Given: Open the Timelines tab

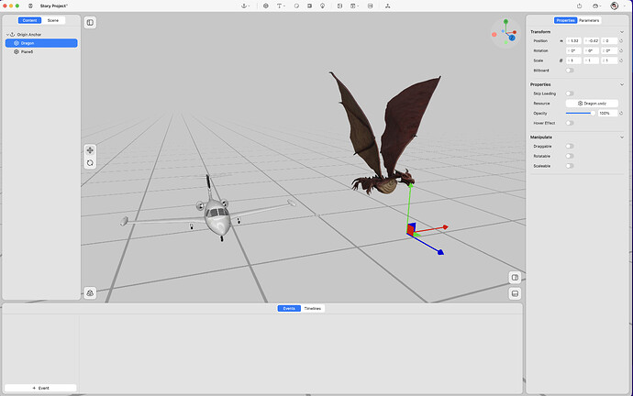Looking at the screenshot, I should (x=313, y=309).
